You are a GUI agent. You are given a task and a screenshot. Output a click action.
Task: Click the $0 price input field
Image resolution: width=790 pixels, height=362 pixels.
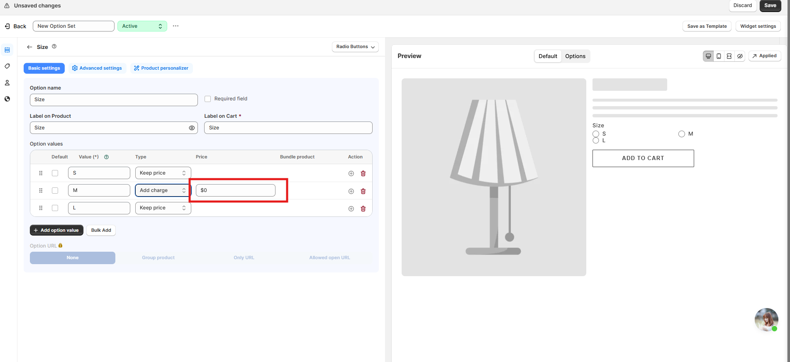click(x=235, y=190)
